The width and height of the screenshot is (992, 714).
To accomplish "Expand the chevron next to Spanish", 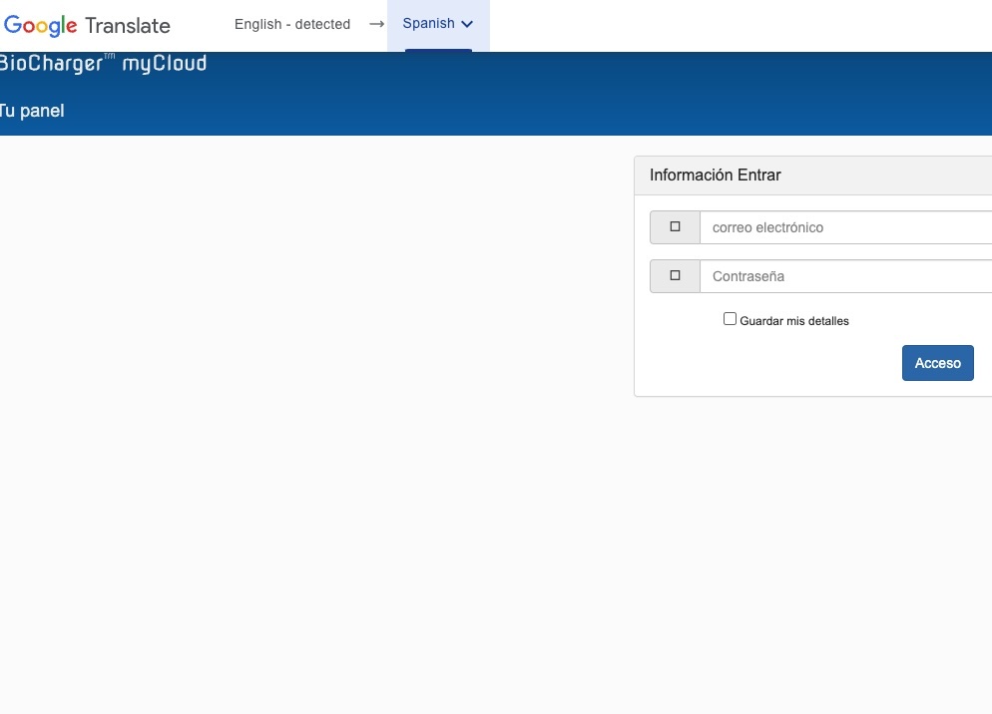I will point(467,25).
